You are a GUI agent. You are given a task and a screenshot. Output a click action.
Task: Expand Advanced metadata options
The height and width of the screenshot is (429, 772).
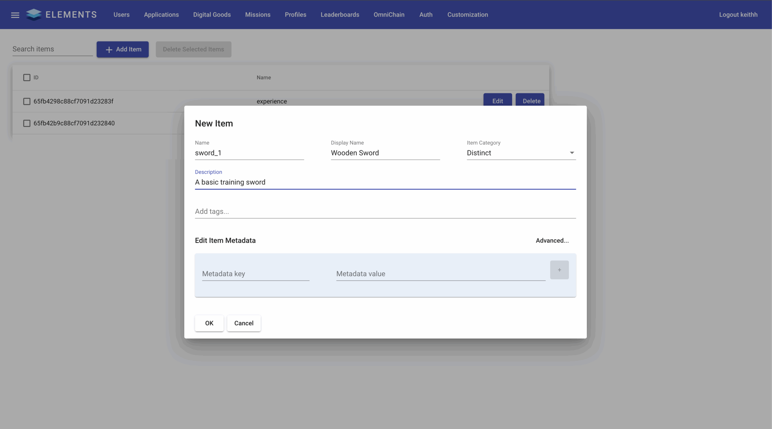(552, 240)
